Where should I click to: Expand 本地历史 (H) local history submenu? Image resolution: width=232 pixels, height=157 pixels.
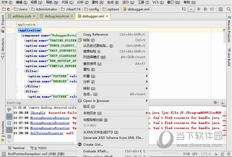point(113,113)
